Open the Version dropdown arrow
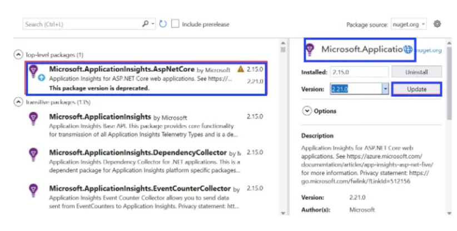 point(385,89)
